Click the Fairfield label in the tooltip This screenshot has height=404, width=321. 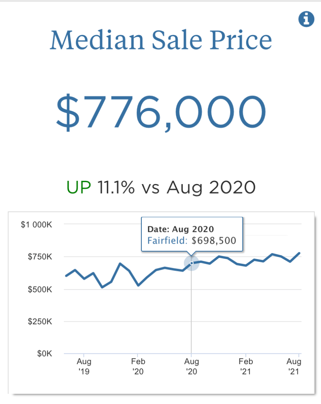(167, 240)
